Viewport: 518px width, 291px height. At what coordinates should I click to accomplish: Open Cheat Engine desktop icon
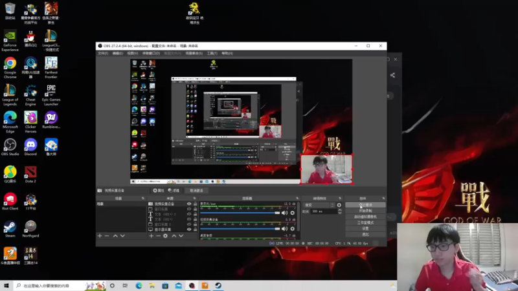[30, 95]
